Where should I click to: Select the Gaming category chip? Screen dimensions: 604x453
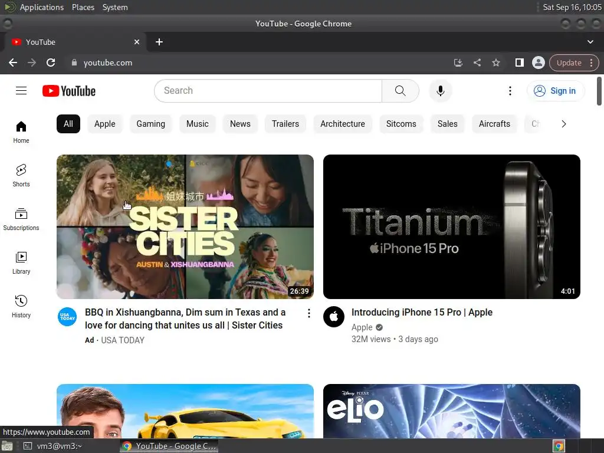(150, 124)
